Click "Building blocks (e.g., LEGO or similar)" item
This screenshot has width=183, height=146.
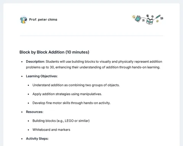(61, 121)
